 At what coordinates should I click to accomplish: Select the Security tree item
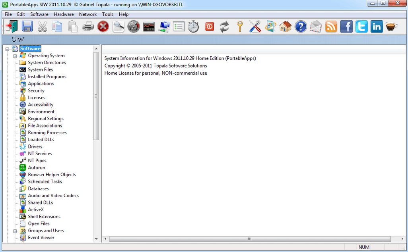click(x=36, y=90)
